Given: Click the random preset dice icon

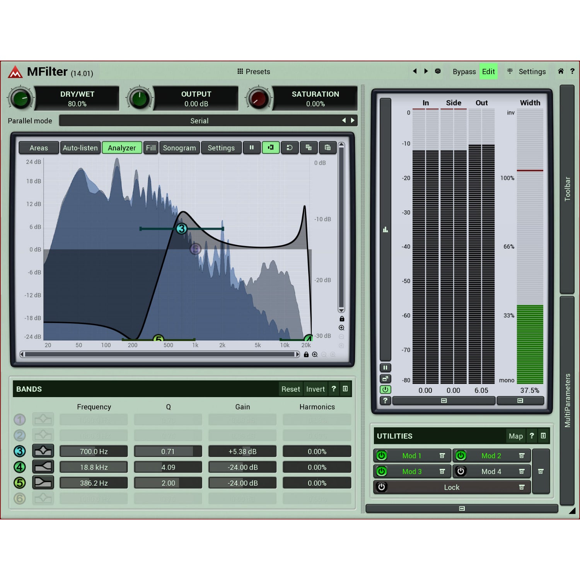Looking at the screenshot, I should coord(438,71).
